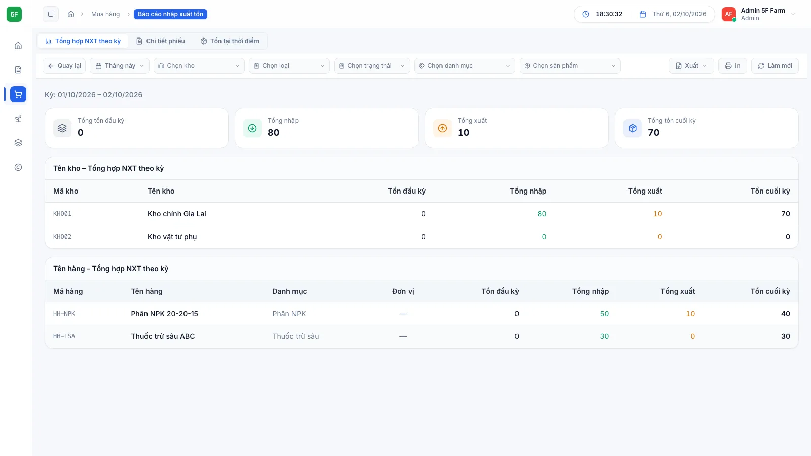Switch to Tồn tại thời điểm tab
Image resolution: width=811 pixels, height=456 pixels.
coord(230,41)
